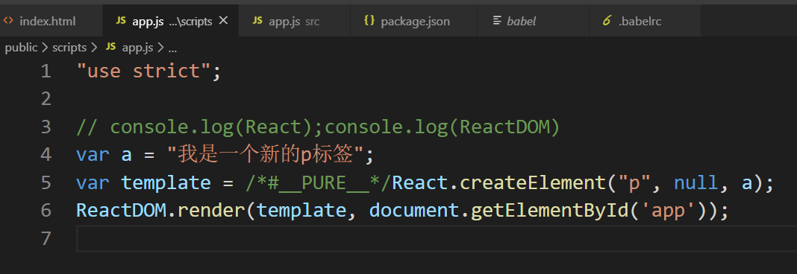
Task: Click the /*#__PURE__*/ comment
Action: (x=318, y=182)
